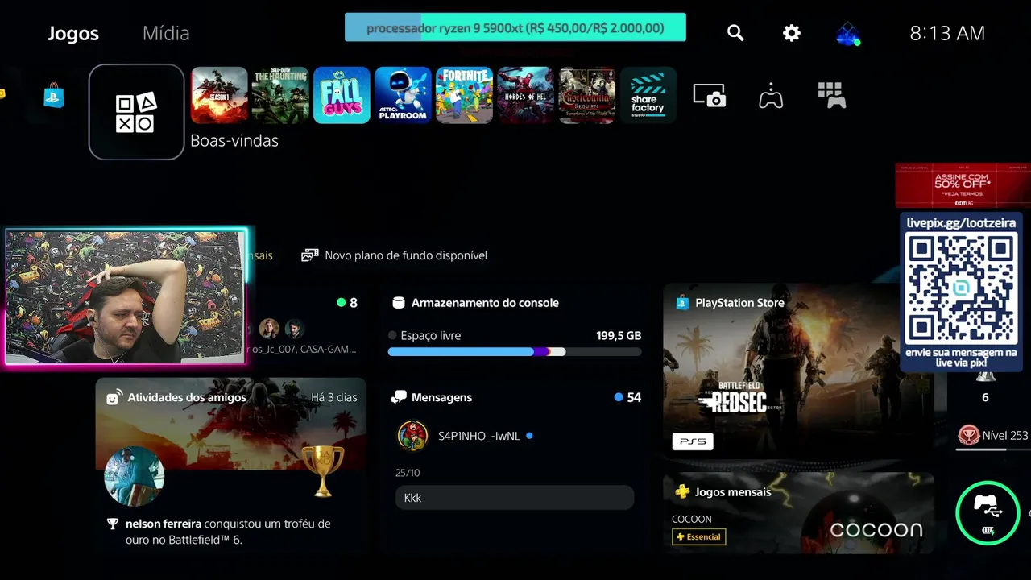Open the search magnifier icon
The image size is (1031, 580).
click(x=735, y=33)
